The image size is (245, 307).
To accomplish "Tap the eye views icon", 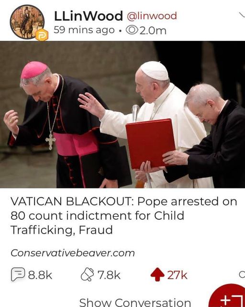I will coord(132,30).
